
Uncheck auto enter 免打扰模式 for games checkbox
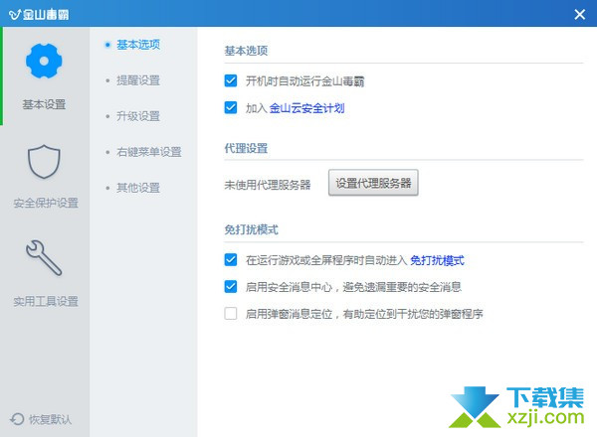231,260
